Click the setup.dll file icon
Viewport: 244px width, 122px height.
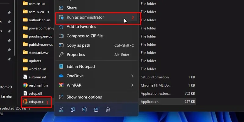click(25, 93)
